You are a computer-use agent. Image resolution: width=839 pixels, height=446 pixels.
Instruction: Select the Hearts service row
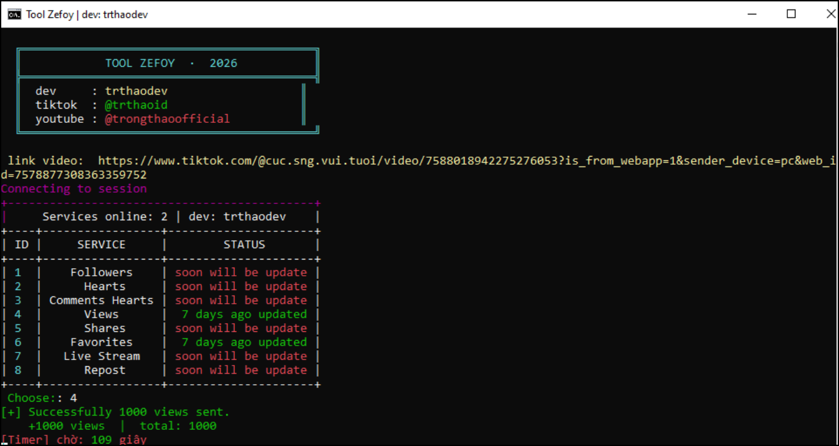(161, 286)
